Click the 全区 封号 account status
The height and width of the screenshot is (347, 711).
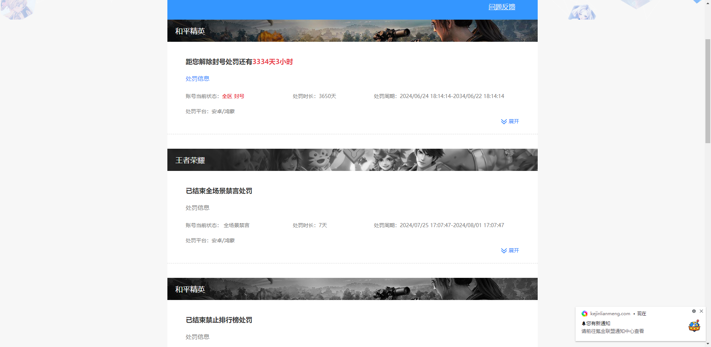(233, 96)
